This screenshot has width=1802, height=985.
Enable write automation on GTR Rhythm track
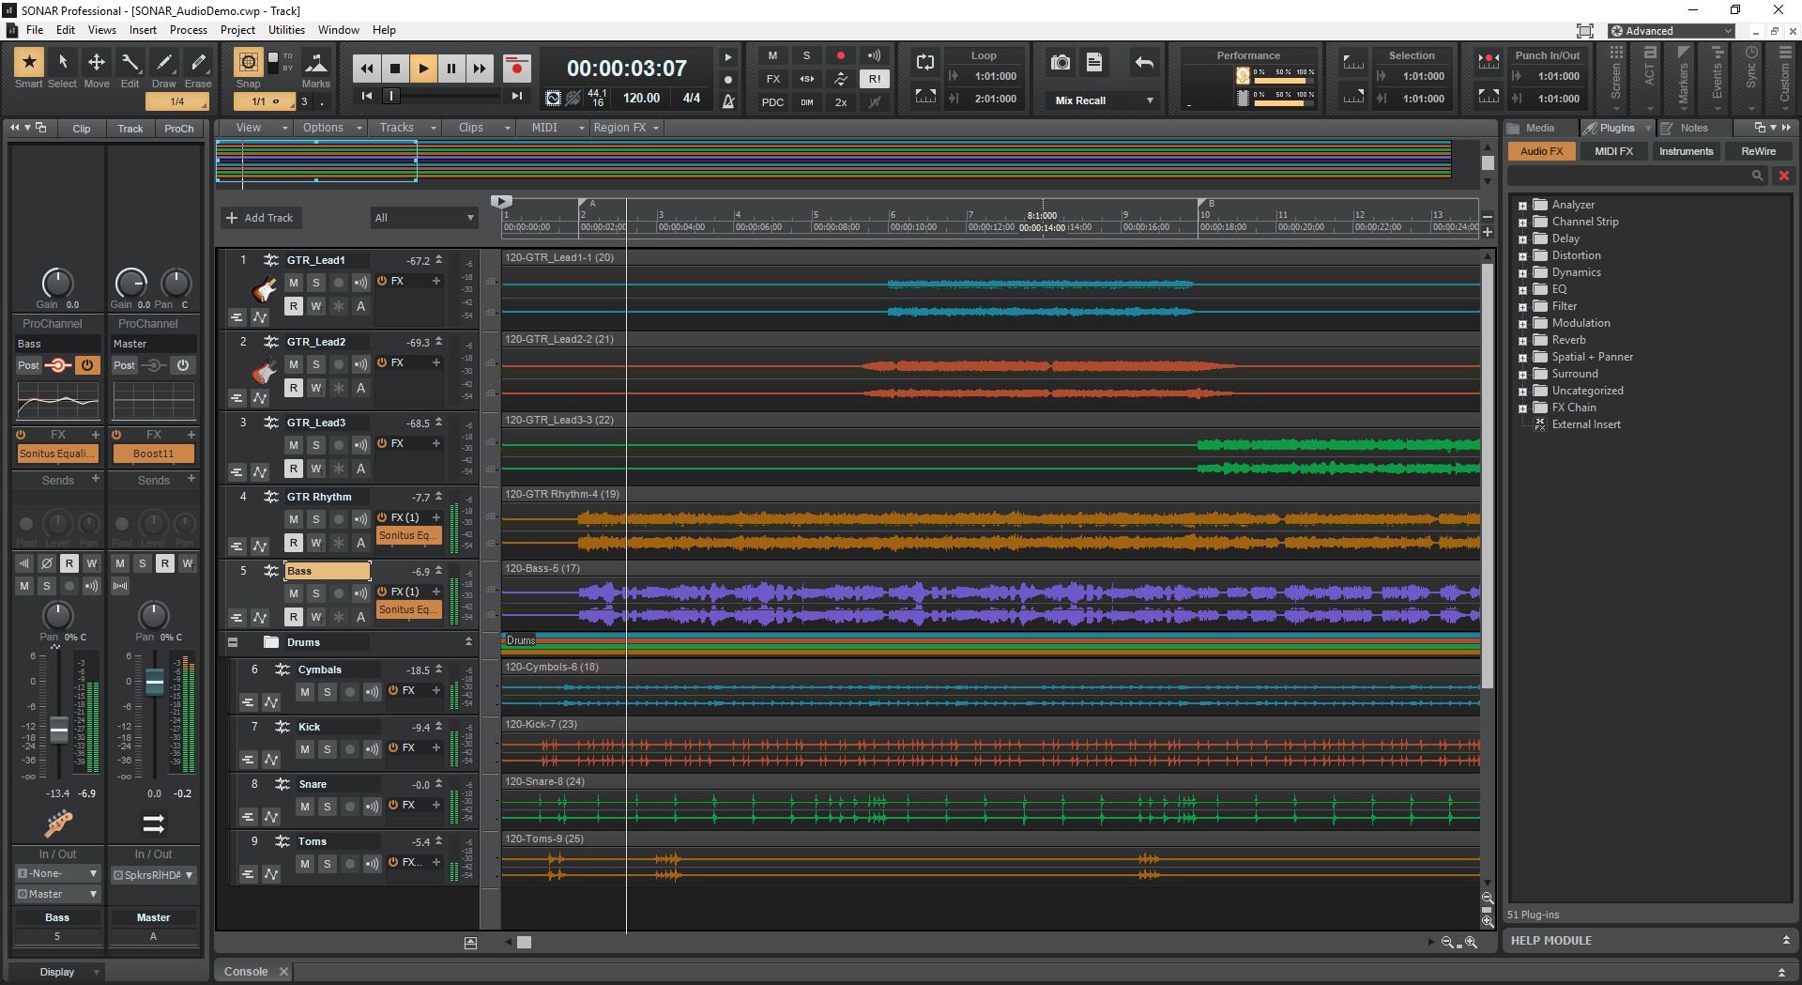coord(315,543)
